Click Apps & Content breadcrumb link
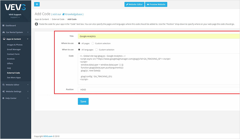 [x=42, y=19]
